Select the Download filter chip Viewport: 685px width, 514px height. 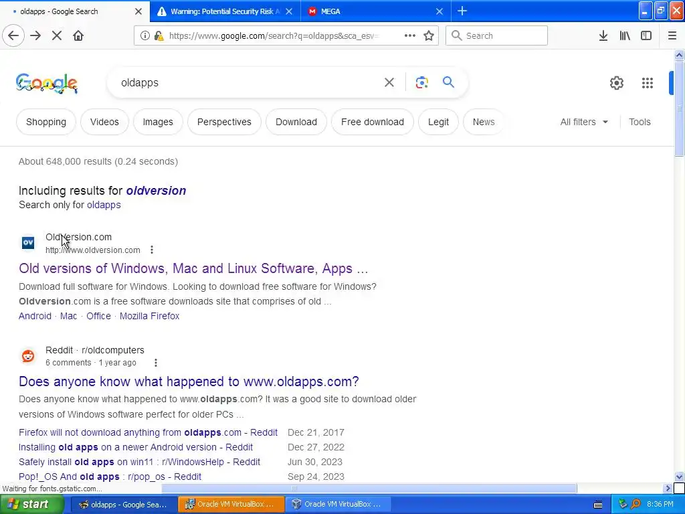click(x=296, y=122)
